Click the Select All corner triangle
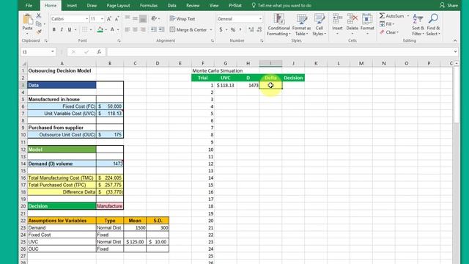 pos(24,64)
